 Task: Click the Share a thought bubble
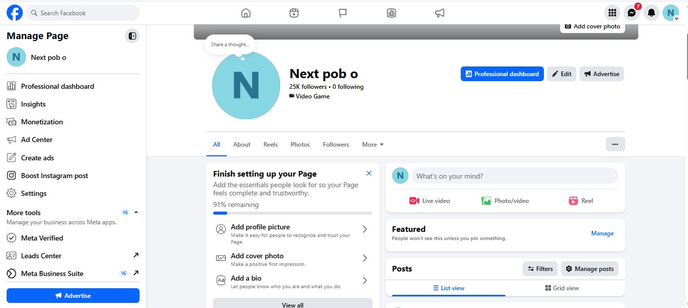(229, 45)
